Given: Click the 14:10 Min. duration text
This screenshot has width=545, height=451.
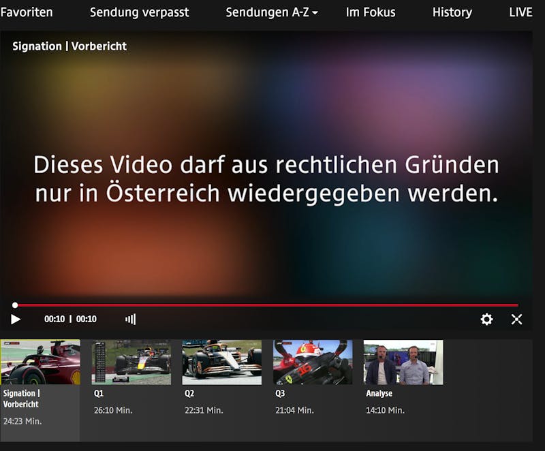Looking at the screenshot, I should [x=386, y=410].
